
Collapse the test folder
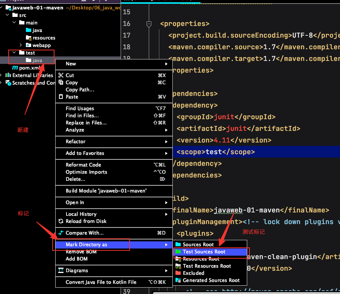click(x=14, y=53)
